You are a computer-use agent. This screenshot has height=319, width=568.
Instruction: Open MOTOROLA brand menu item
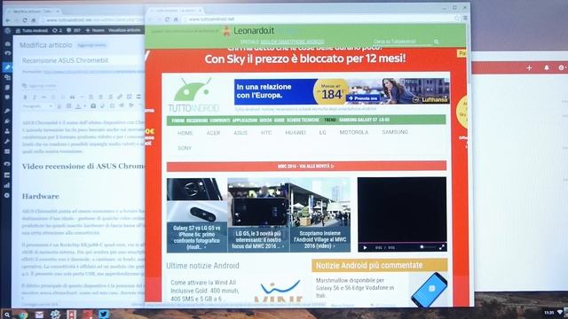tap(354, 132)
